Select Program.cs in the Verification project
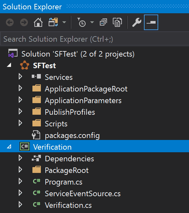Image resolution: width=189 pixels, height=213 pixels. (64, 182)
